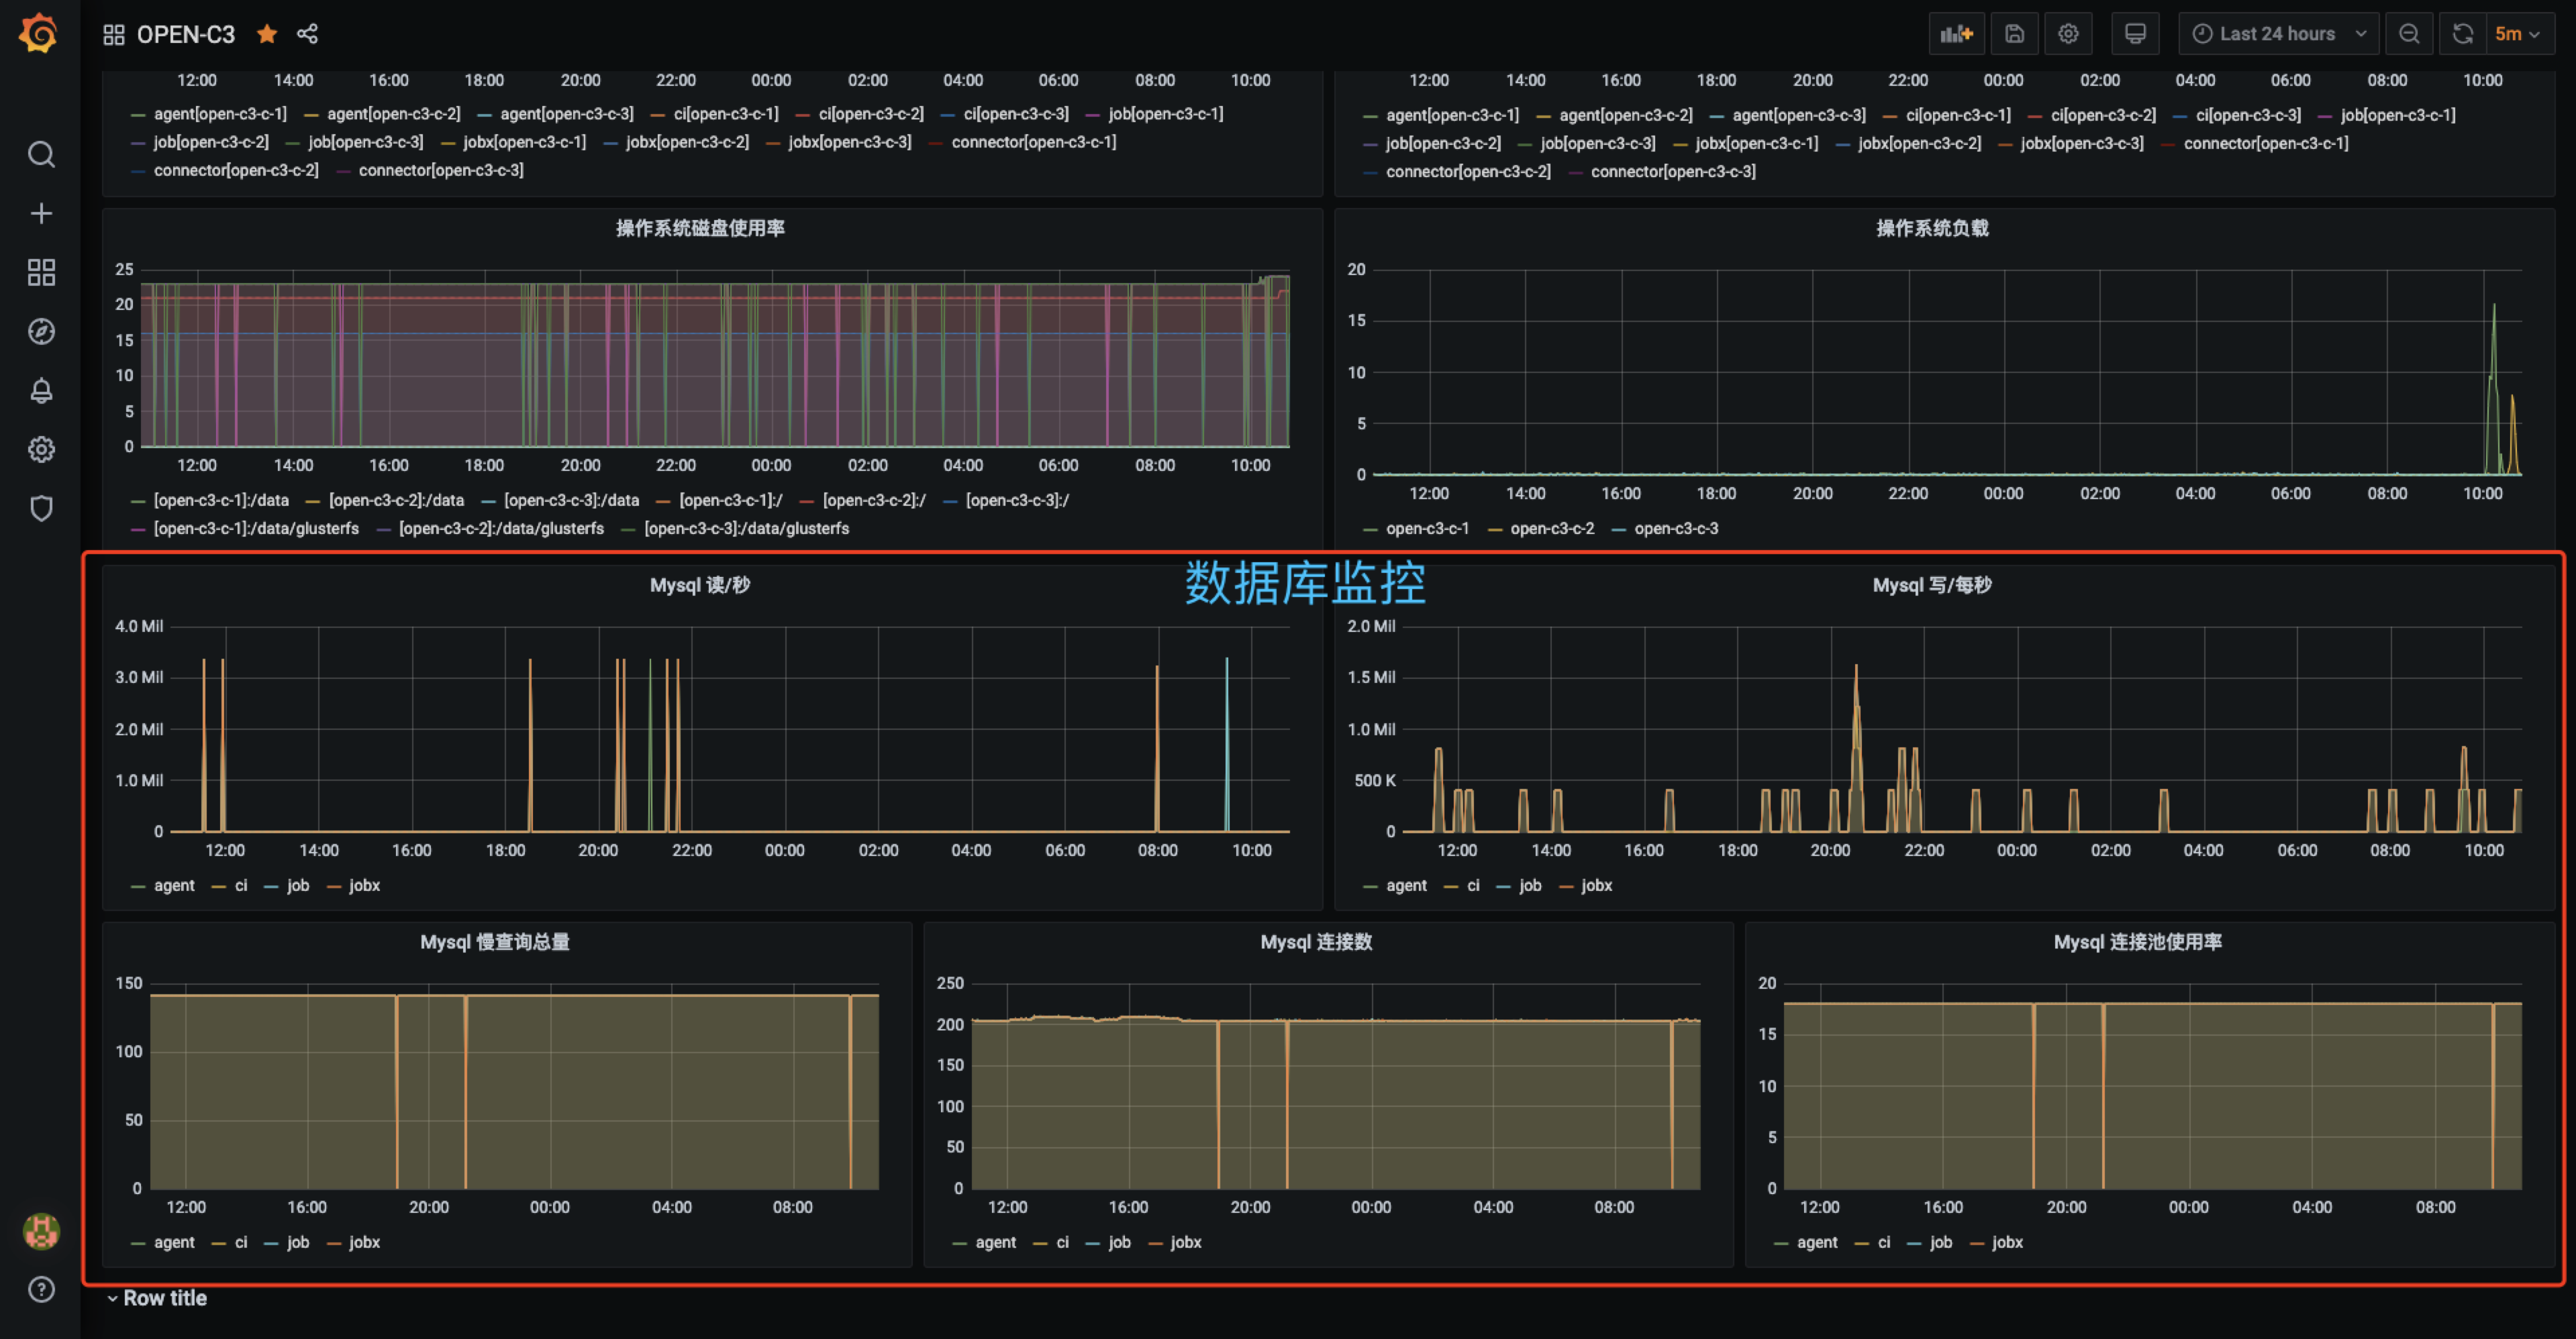Open the Explore compass icon
The height and width of the screenshot is (1339, 2576).
click(41, 331)
